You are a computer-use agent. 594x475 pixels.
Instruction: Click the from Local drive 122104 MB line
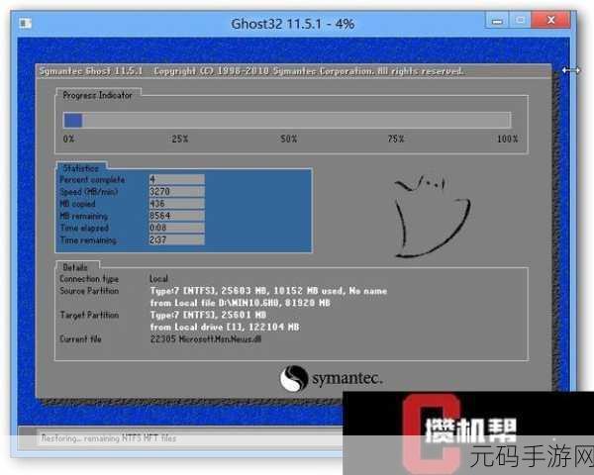tap(225, 328)
